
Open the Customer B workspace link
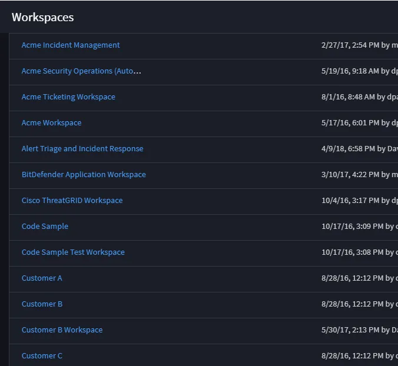(x=42, y=304)
